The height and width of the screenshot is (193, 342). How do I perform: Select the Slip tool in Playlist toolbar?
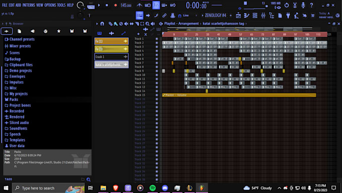click(x=132, y=24)
